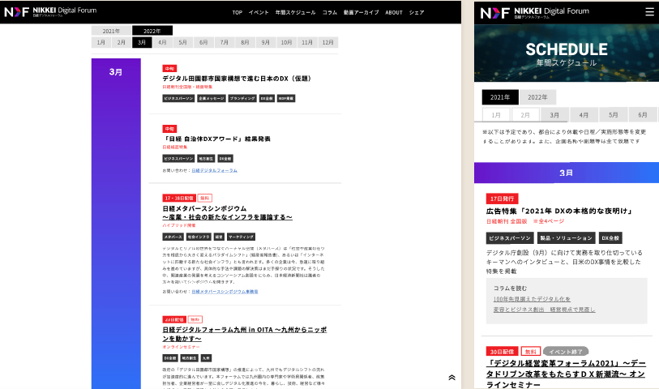Click 社会インフラ tag
The image size is (659, 389).
tap(199, 237)
